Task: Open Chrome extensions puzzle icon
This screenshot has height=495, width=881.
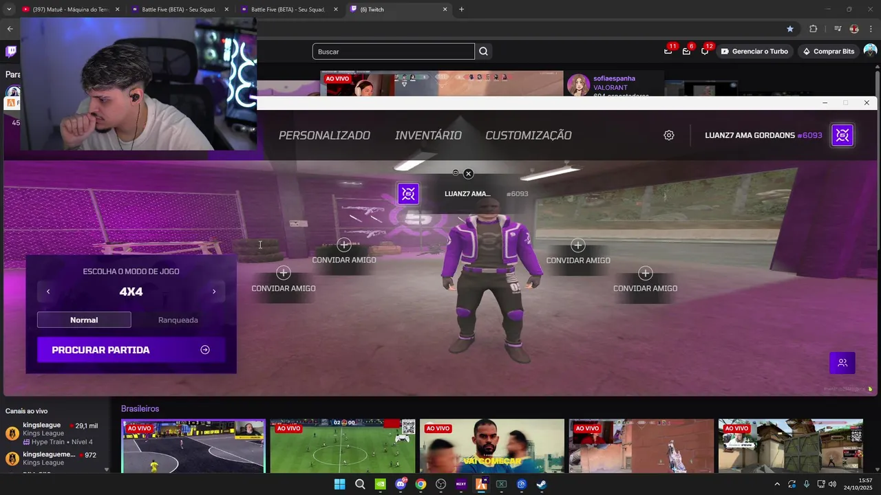Action: click(x=814, y=29)
